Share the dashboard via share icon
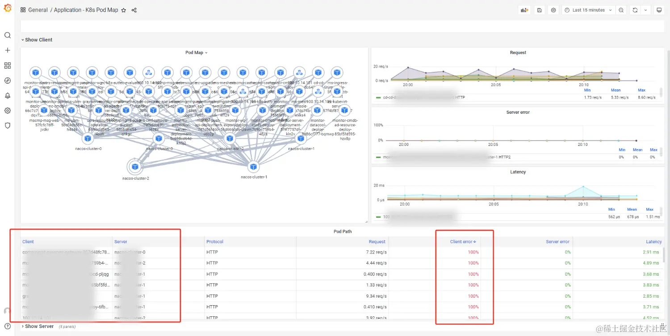 point(134,10)
